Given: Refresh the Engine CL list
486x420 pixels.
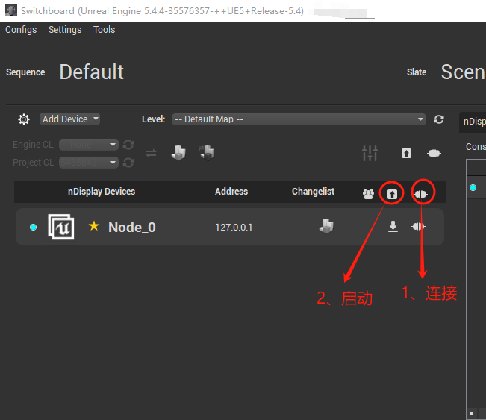Looking at the screenshot, I should click(128, 145).
